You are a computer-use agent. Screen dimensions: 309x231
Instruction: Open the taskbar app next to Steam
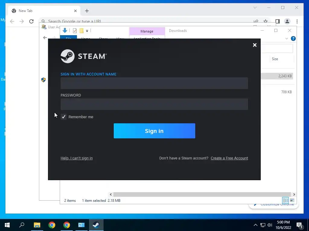(x=81, y=225)
